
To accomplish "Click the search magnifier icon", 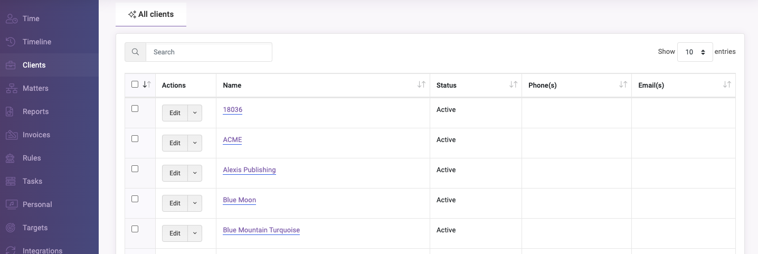I will 135,52.
